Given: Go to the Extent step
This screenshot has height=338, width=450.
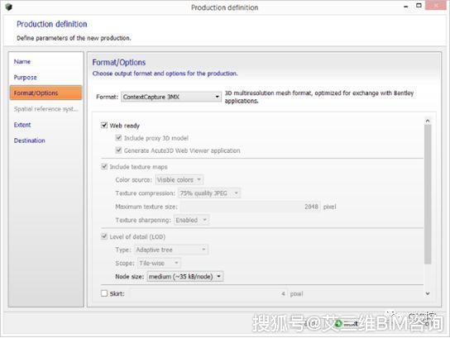Looking at the screenshot, I should 22,125.
